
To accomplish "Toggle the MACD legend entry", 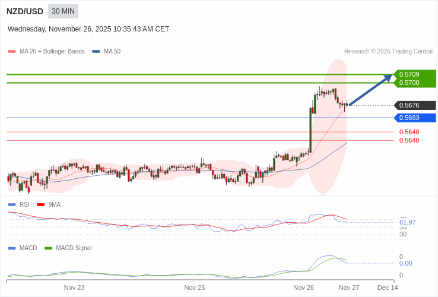I will pyautogui.click(x=23, y=248).
